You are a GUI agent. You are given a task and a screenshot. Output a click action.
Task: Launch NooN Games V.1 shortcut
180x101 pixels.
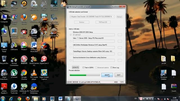pyautogui.click(x=34, y=61)
